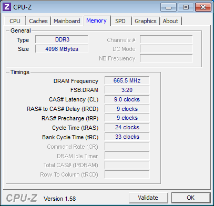Click the empty Total CAS# (tRDRAM) field
The image size is (214, 206).
[x=127, y=165]
